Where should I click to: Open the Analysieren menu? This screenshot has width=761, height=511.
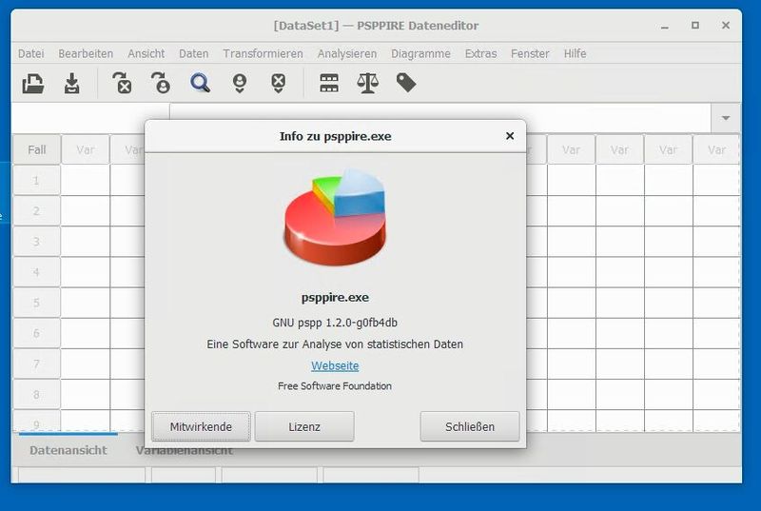(x=347, y=53)
